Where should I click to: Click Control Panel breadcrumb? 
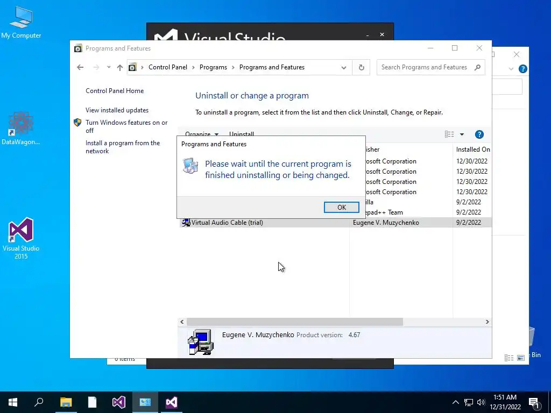coord(168,67)
